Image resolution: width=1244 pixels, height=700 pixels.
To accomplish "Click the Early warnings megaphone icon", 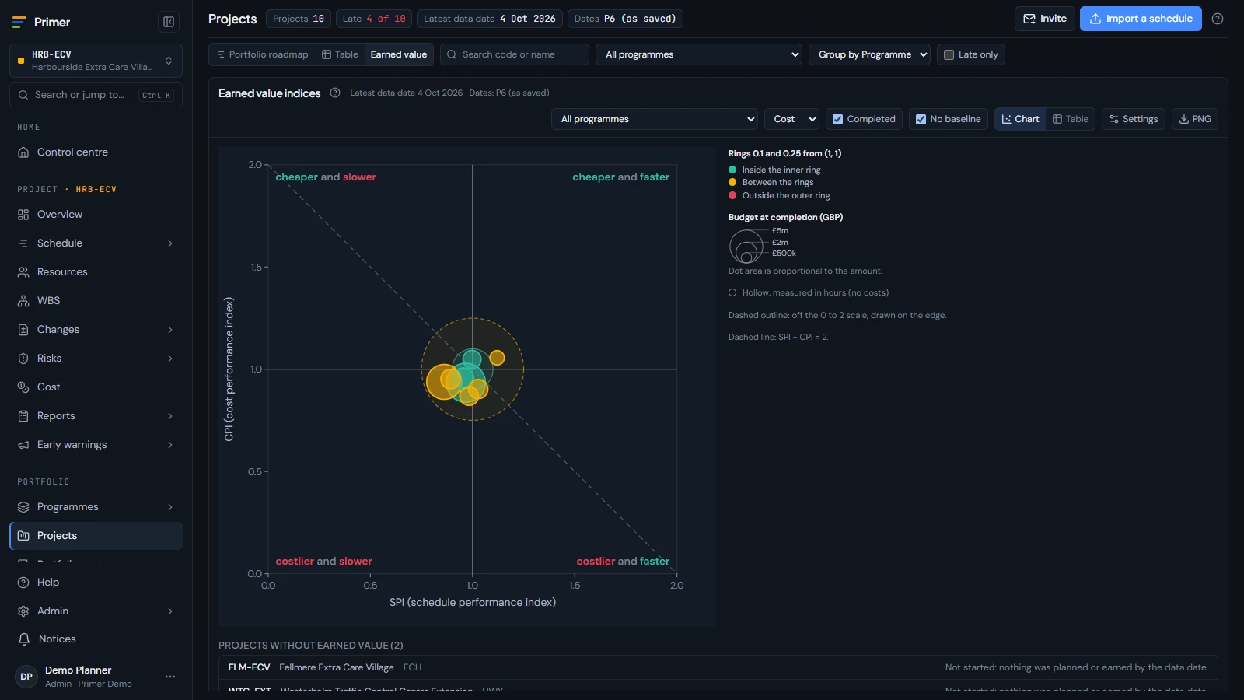I will point(23,445).
